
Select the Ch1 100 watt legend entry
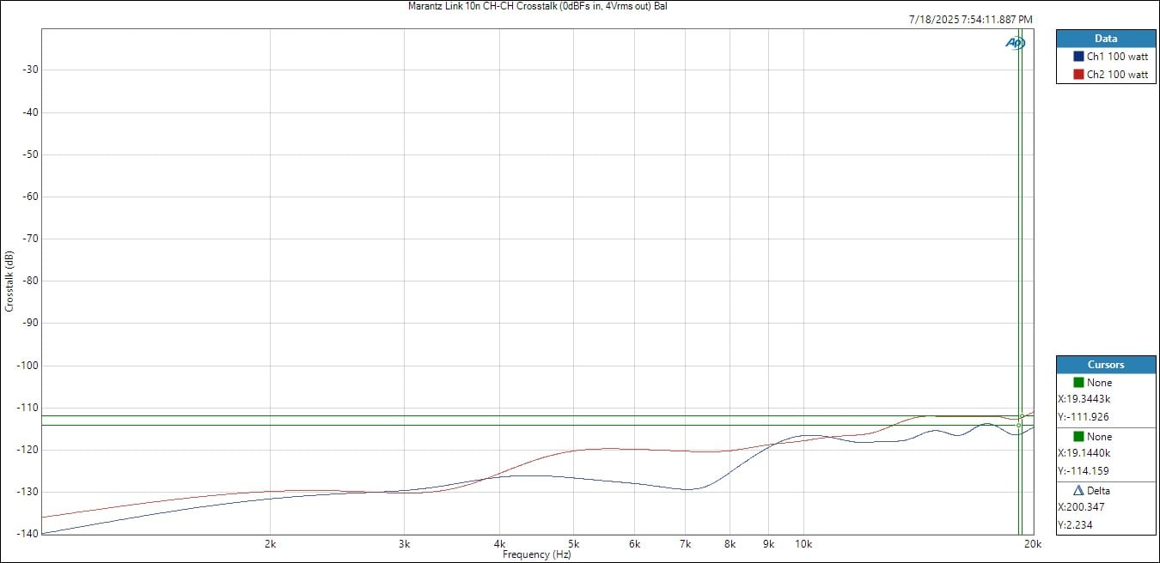[x=1116, y=57]
